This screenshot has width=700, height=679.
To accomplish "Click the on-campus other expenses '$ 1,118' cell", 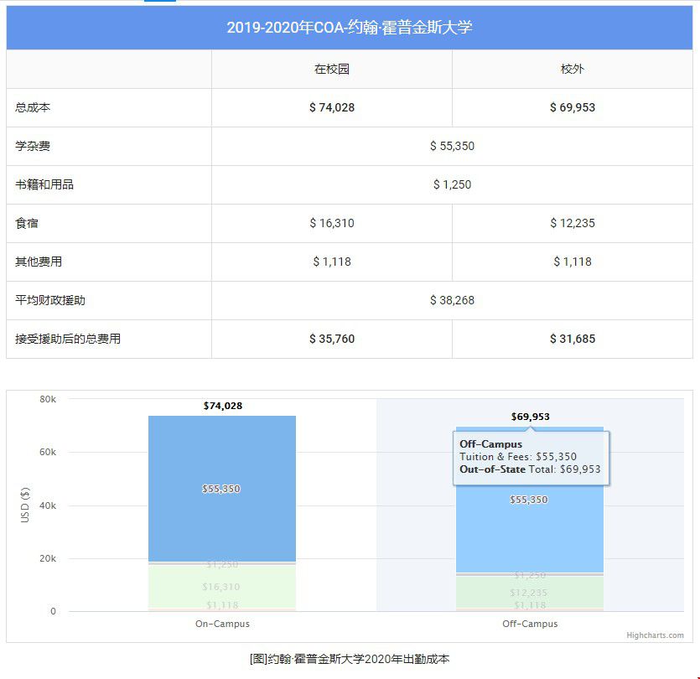I will [332, 262].
